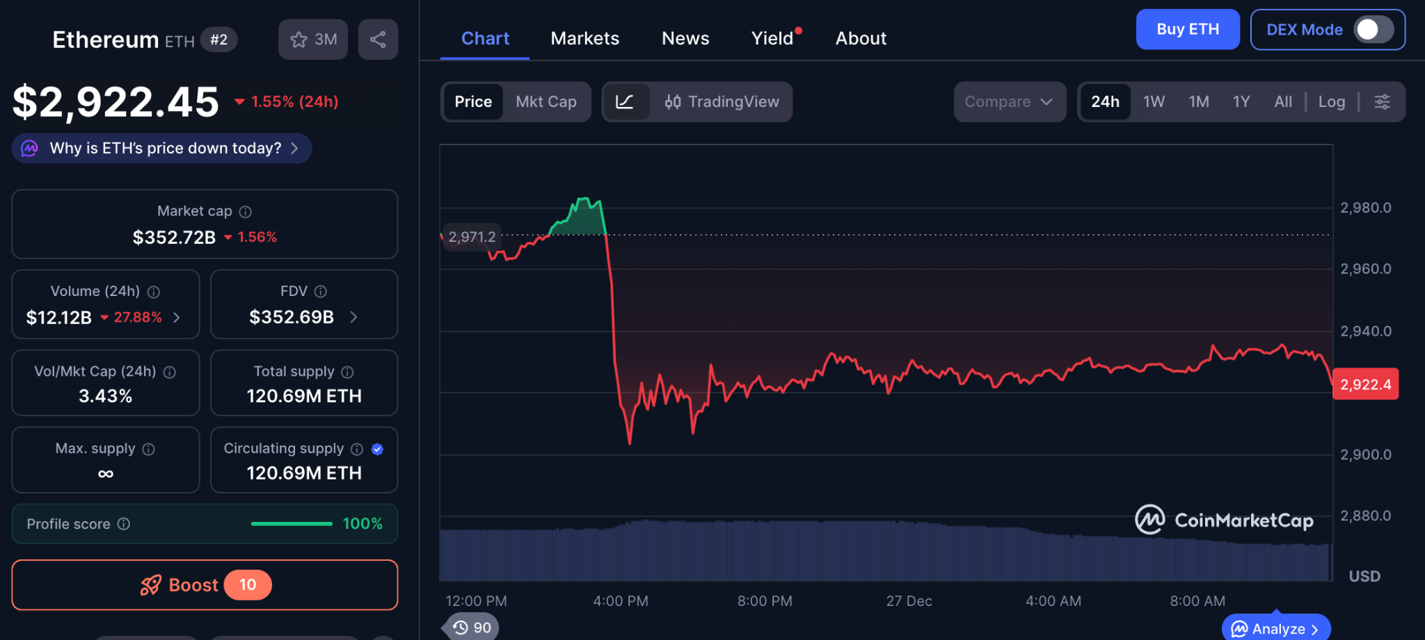Click Circulating supply verified badge

pyautogui.click(x=377, y=449)
